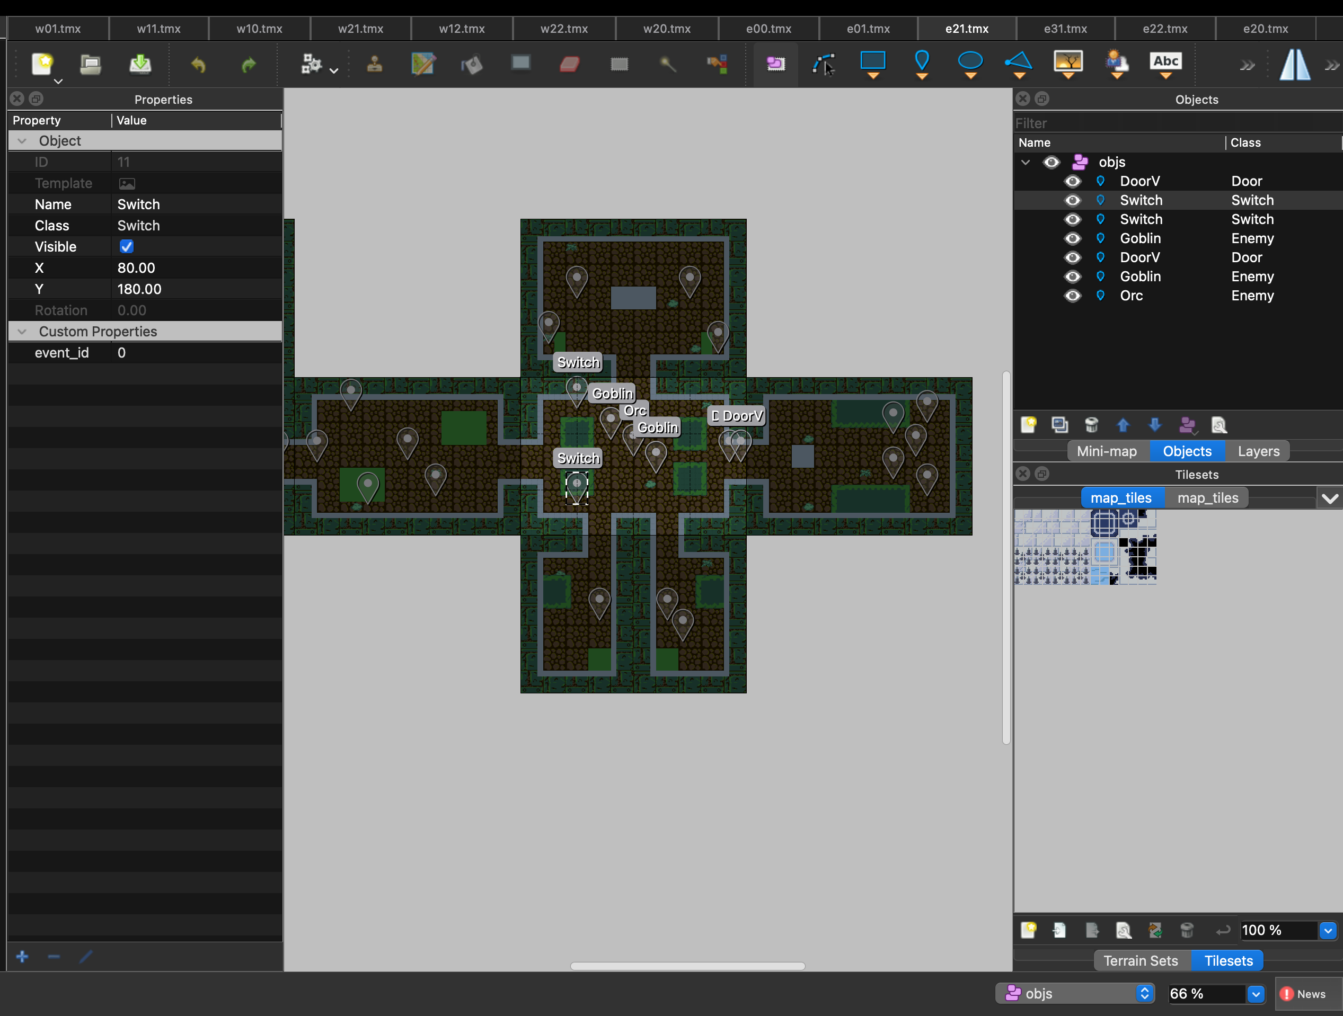Raise the selected object with the up arrow
The height and width of the screenshot is (1016, 1343).
[x=1123, y=425]
